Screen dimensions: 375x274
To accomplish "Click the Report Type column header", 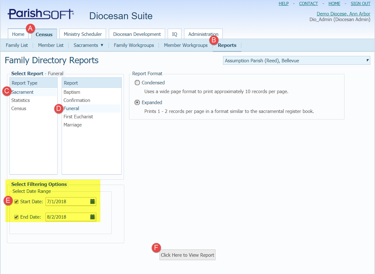I will [33, 83].
